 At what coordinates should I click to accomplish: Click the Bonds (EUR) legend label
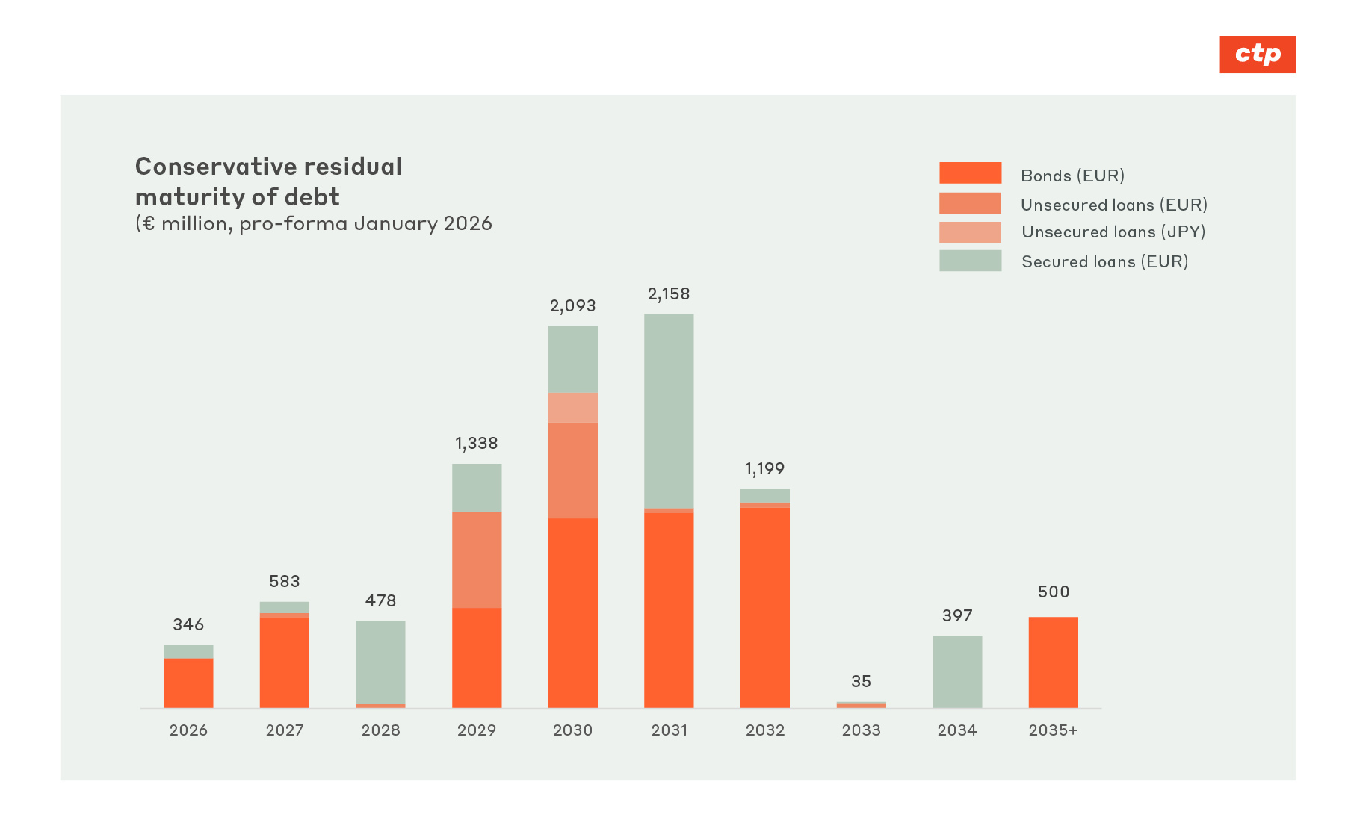1072,176
